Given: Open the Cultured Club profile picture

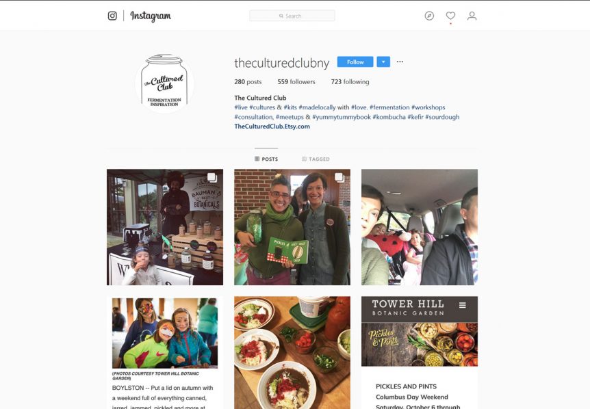Looking at the screenshot, I should click(x=164, y=83).
